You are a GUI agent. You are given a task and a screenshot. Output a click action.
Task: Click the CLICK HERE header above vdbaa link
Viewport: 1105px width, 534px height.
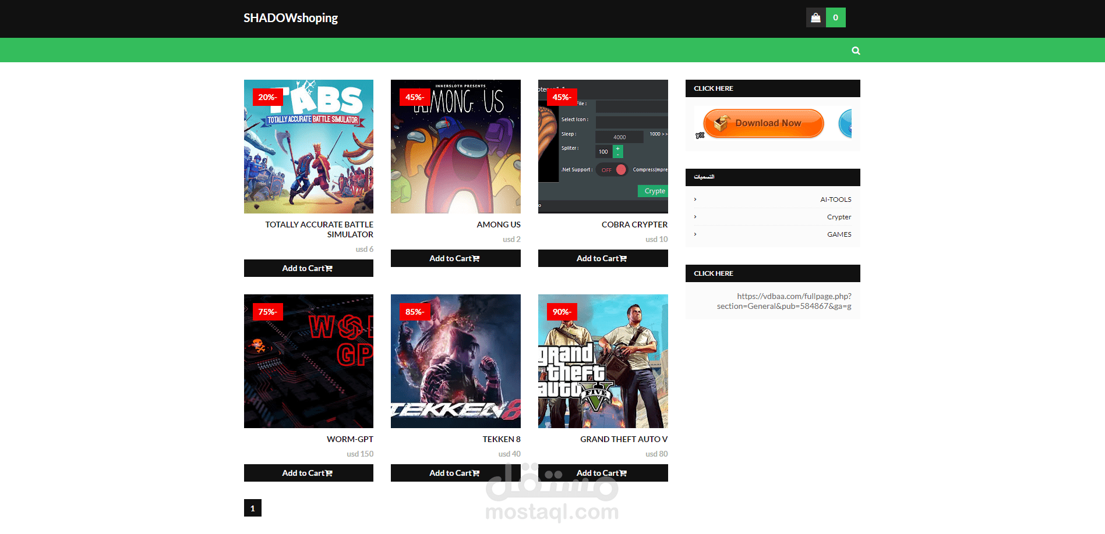pos(773,273)
